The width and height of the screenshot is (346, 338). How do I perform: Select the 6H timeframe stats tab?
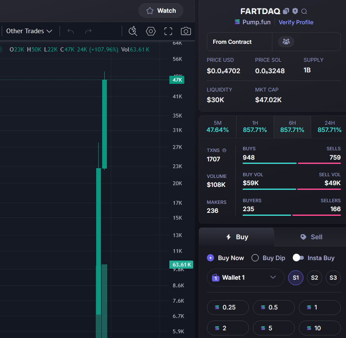[x=292, y=127]
